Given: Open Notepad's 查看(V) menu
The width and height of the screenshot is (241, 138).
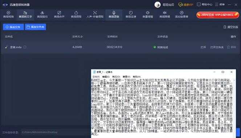Looking at the screenshot, I should click(126, 77).
